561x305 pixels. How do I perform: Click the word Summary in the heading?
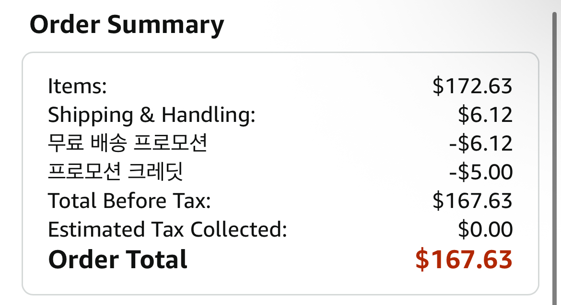[165, 25]
